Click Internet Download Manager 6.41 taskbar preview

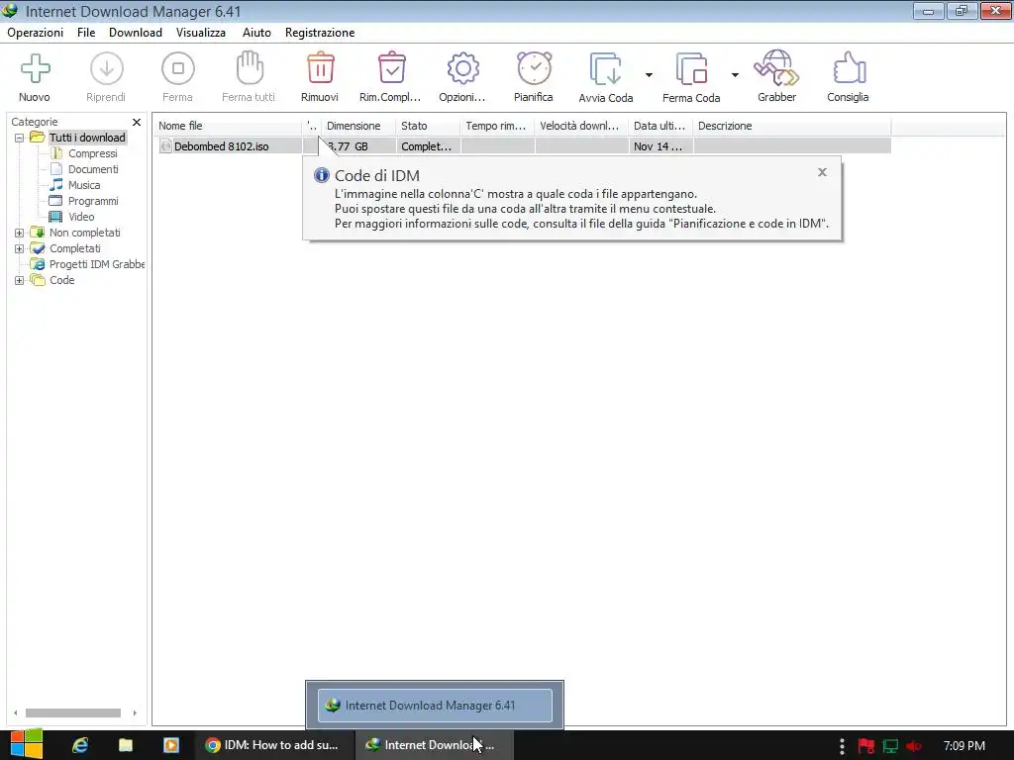[435, 705]
